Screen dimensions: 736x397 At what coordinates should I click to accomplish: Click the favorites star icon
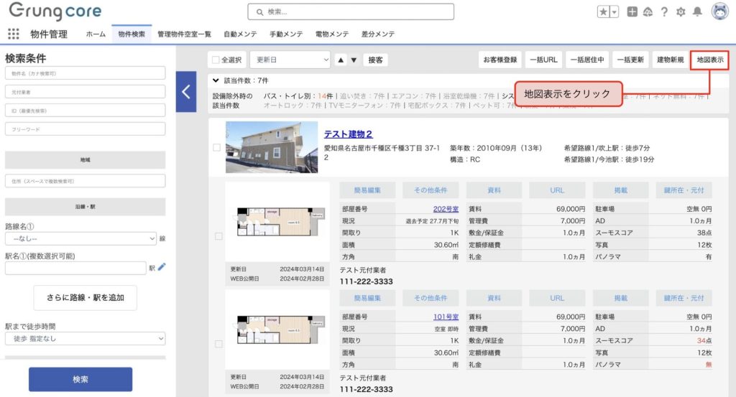click(x=604, y=11)
